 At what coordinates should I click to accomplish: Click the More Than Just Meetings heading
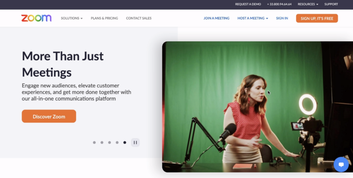(x=63, y=64)
